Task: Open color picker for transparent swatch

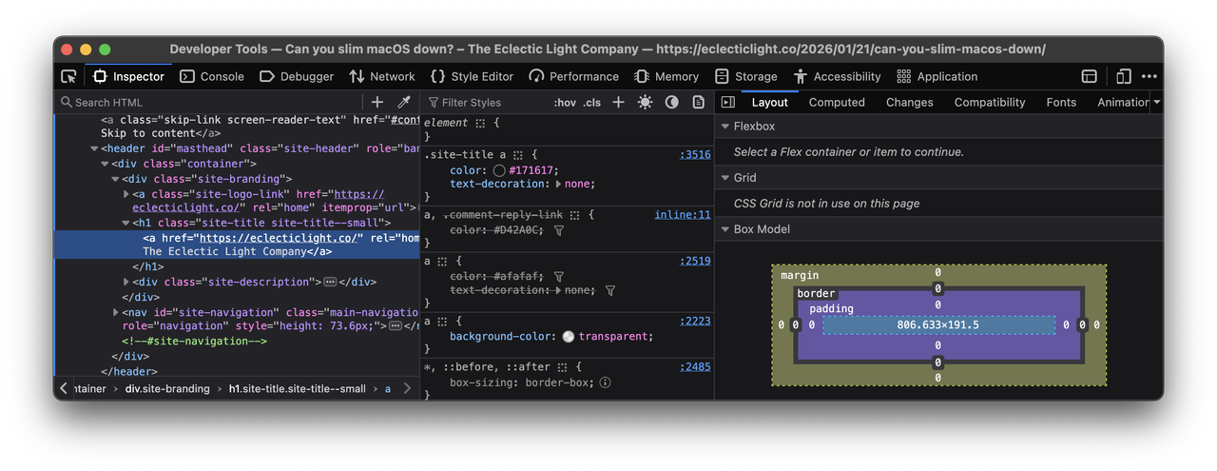Action: pyautogui.click(x=569, y=337)
